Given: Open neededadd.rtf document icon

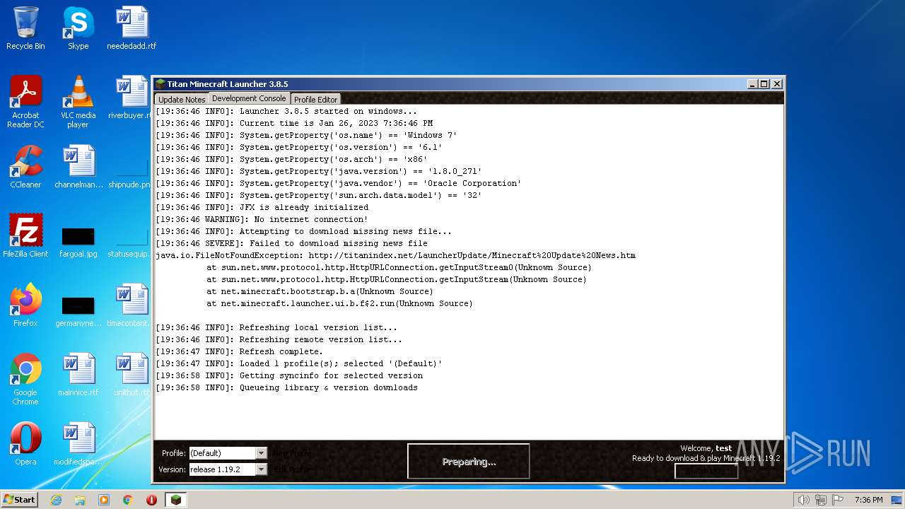Looking at the screenshot, I should pos(132,28).
